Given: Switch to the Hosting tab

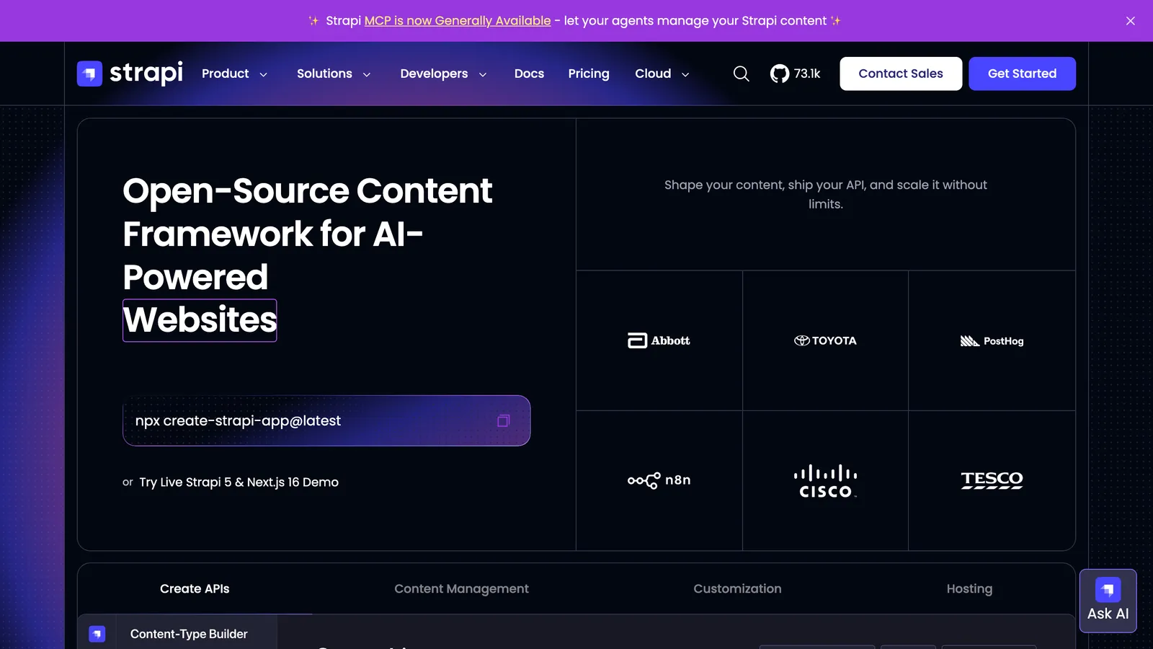Looking at the screenshot, I should coord(969,588).
